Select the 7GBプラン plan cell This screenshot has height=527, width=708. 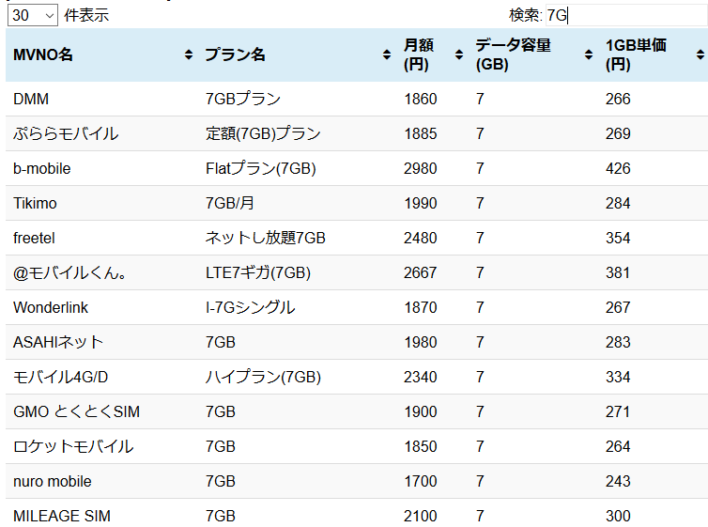(x=243, y=99)
